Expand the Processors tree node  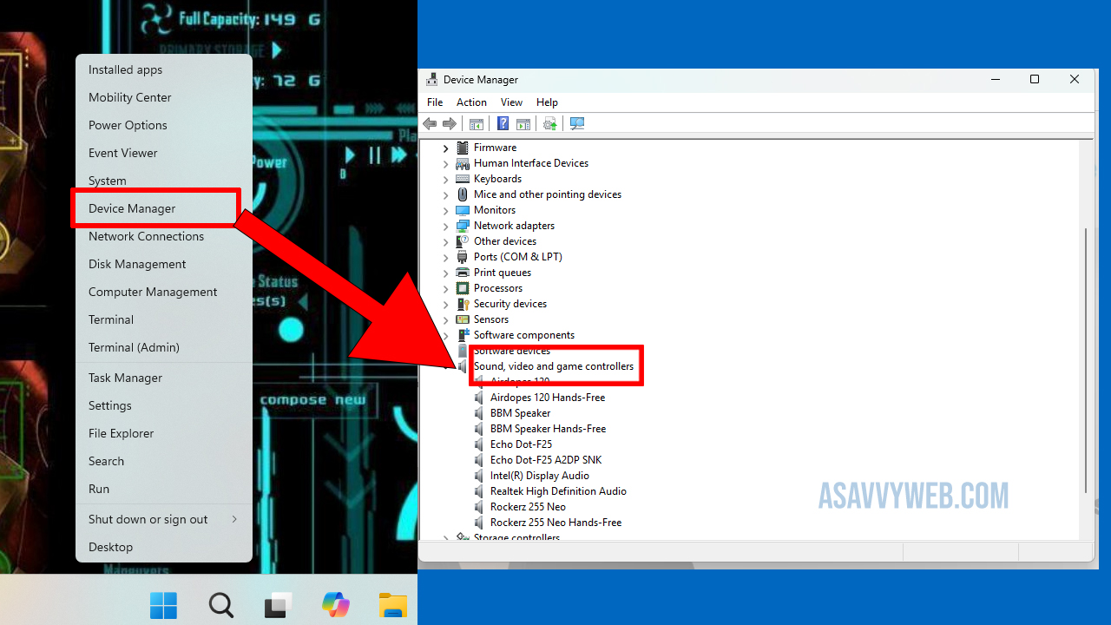click(446, 289)
